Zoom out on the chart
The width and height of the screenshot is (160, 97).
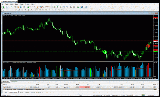click(67, 7)
